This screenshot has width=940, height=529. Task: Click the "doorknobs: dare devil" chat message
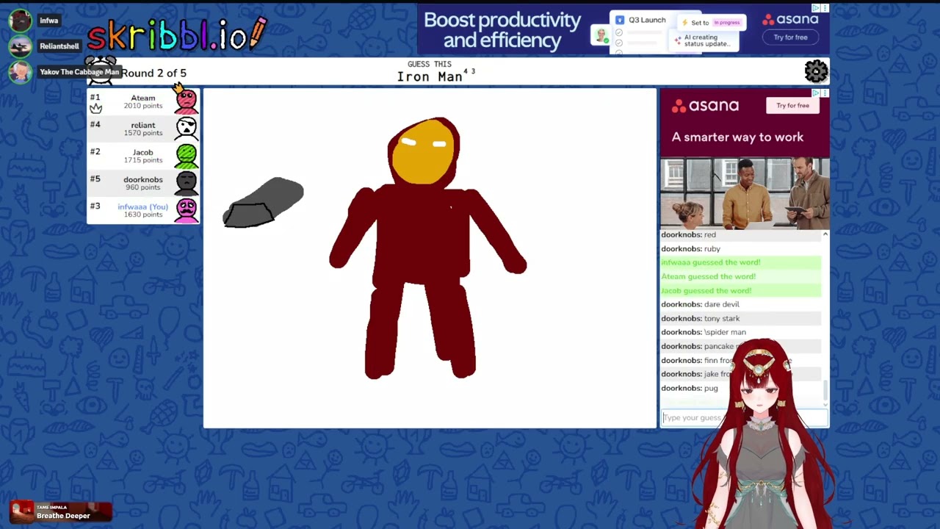pos(740,304)
